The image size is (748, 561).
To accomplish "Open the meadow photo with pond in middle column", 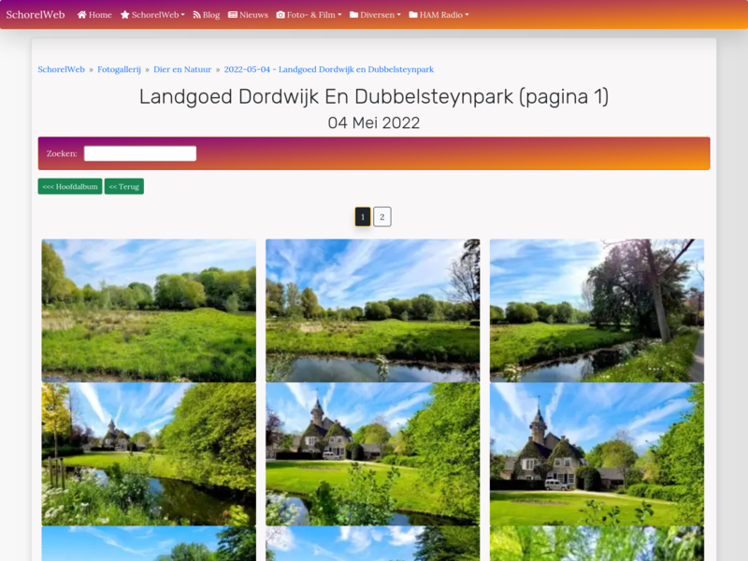I will pyautogui.click(x=372, y=310).
